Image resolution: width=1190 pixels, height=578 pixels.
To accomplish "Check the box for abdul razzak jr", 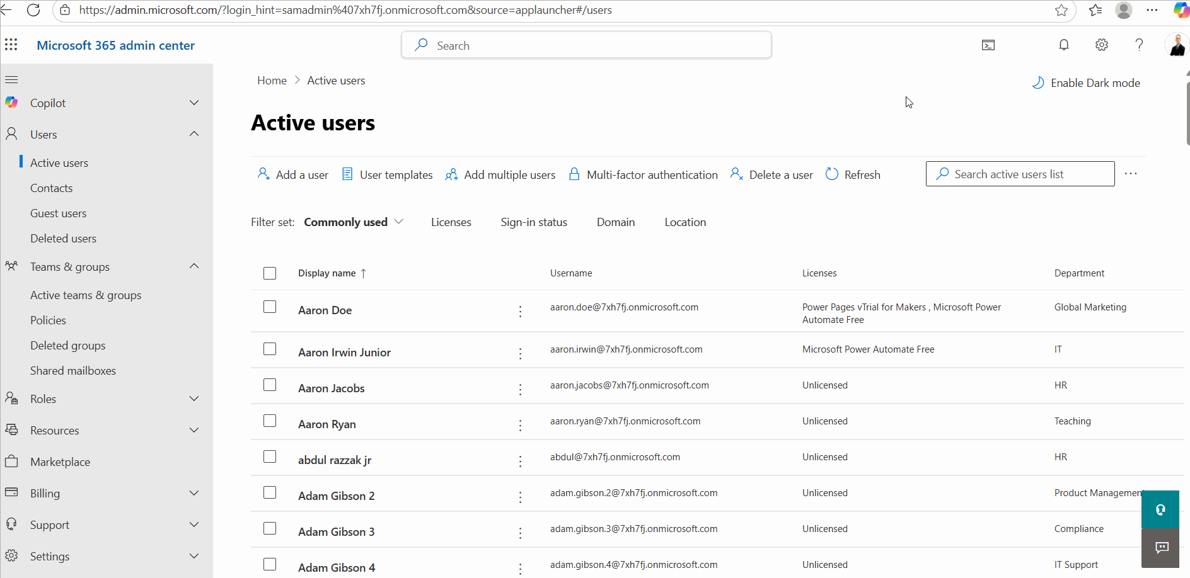I will click(270, 456).
